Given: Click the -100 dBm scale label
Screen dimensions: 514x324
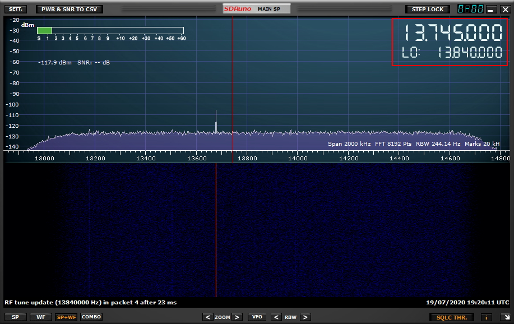Looking at the screenshot, I should coord(12,104).
